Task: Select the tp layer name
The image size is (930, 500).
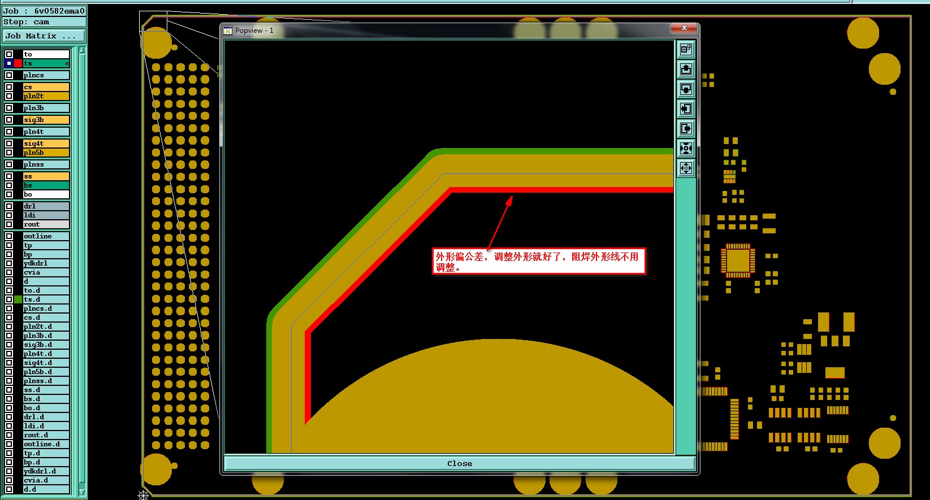Action: click(x=46, y=245)
